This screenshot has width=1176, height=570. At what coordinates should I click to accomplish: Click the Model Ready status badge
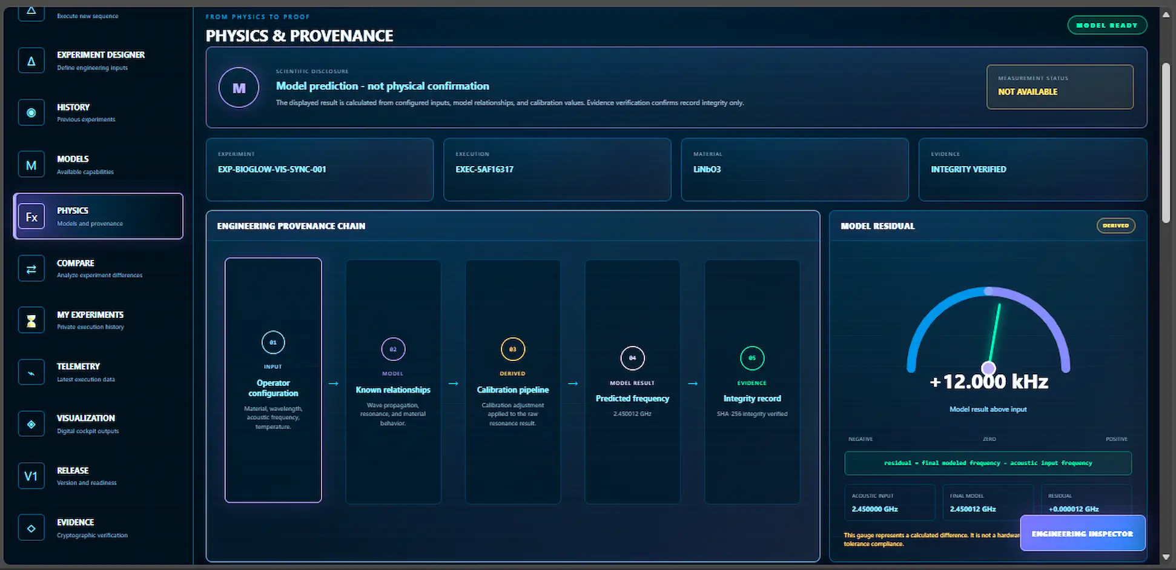pos(1106,25)
